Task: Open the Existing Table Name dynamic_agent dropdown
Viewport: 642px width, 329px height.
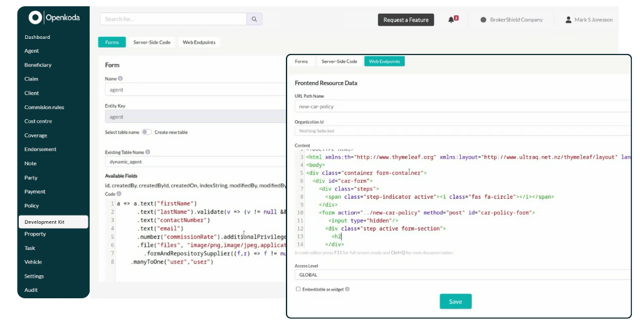Action: (194, 162)
